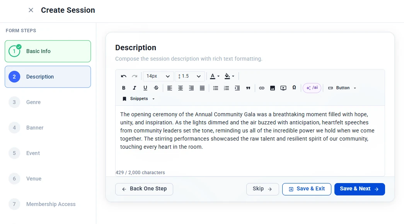Increase the paragraph indent

237,88
